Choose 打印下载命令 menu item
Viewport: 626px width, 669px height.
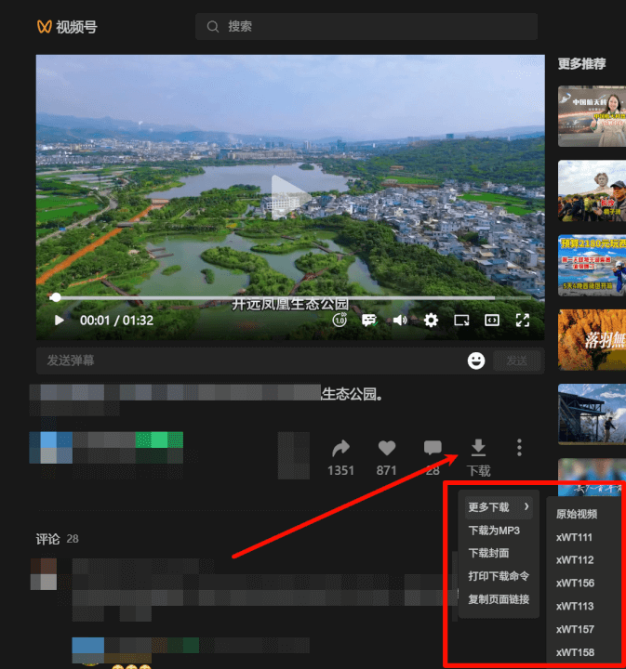tap(499, 576)
